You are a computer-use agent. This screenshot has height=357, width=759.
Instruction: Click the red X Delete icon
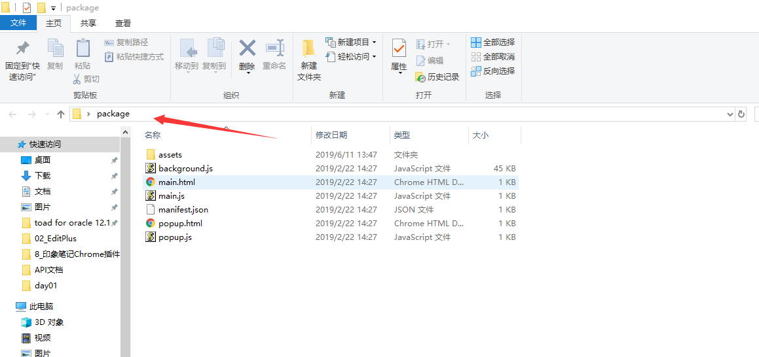click(248, 48)
